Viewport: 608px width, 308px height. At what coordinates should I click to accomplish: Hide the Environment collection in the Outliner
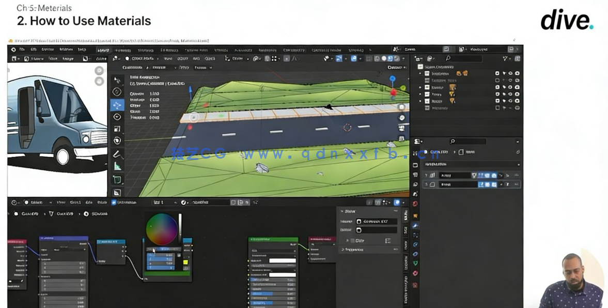click(510, 73)
